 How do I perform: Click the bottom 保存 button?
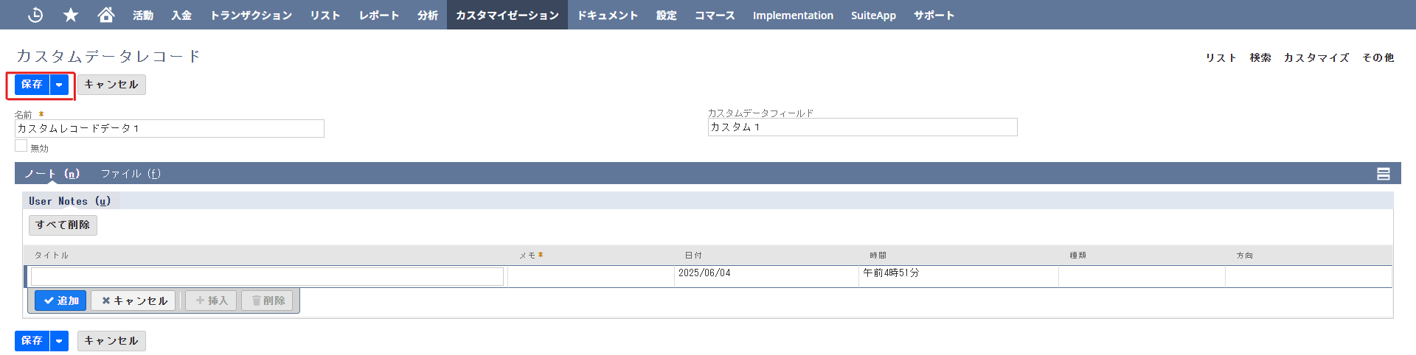(x=32, y=341)
